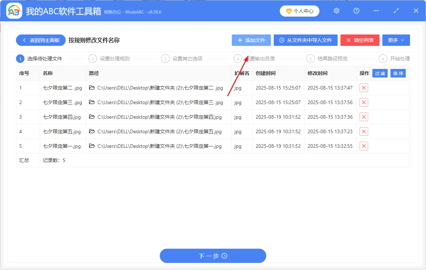This screenshot has width=426, height=270.
Task: Open the 过滤 filter control
Action: point(380,73)
